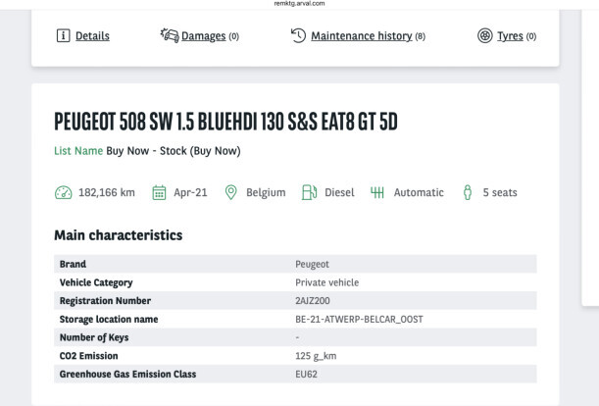
Task: Click the odometer mileage icon
Action: click(63, 192)
